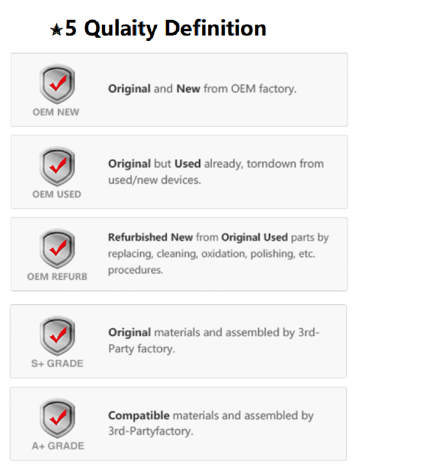This screenshot has height=475, width=430.
Task: Click the OEM REFURB shield icon
Action: click(x=57, y=249)
